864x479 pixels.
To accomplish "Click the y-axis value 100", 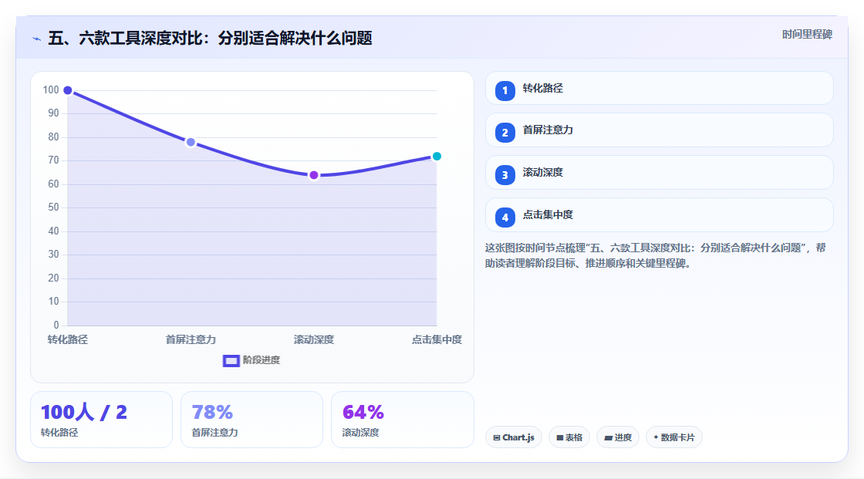I will [51, 89].
